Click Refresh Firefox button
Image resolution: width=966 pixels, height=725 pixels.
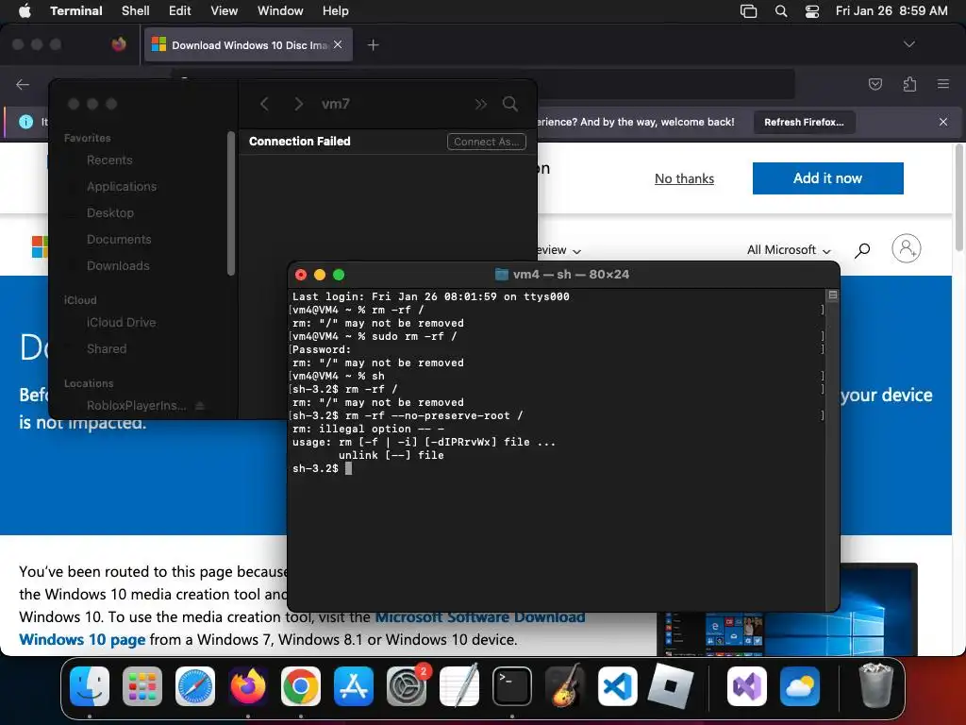tap(804, 122)
